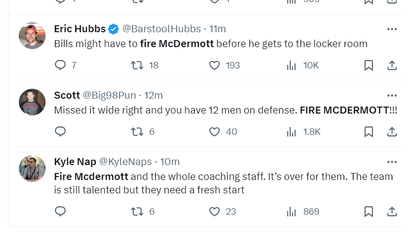Open the @BarstoolHubbs profile handle

(x=162, y=29)
